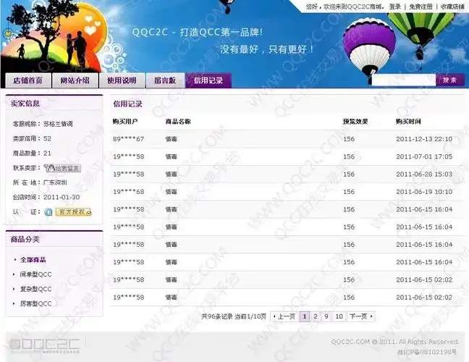Click the 下一页 next page button

[x=361, y=316]
